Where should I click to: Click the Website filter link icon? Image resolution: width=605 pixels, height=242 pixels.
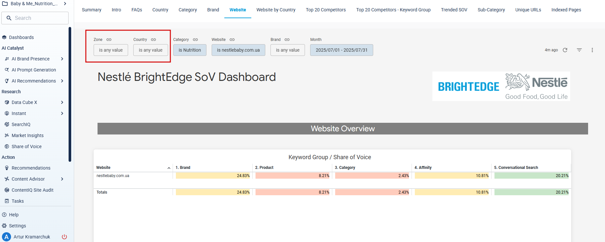(232, 40)
